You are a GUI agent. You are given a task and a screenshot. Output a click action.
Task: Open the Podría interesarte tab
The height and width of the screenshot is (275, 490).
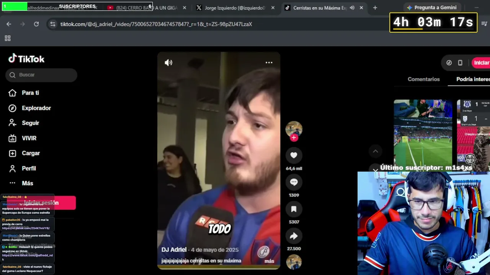473,79
